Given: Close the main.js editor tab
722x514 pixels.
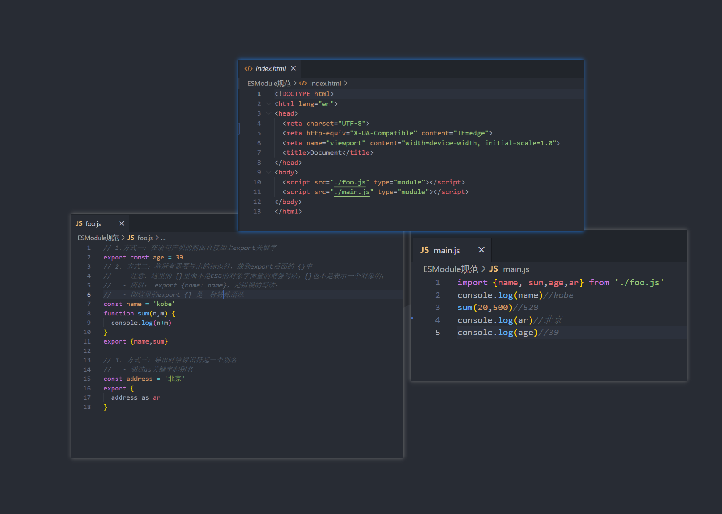Looking at the screenshot, I should [x=481, y=250].
